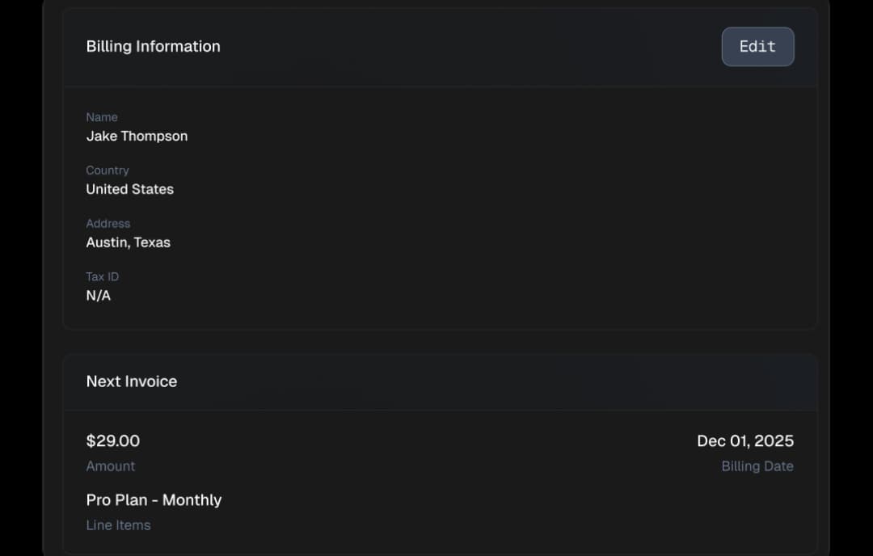Click the $29.00 invoice amount
The width and height of the screenshot is (873, 556).
(113, 441)
